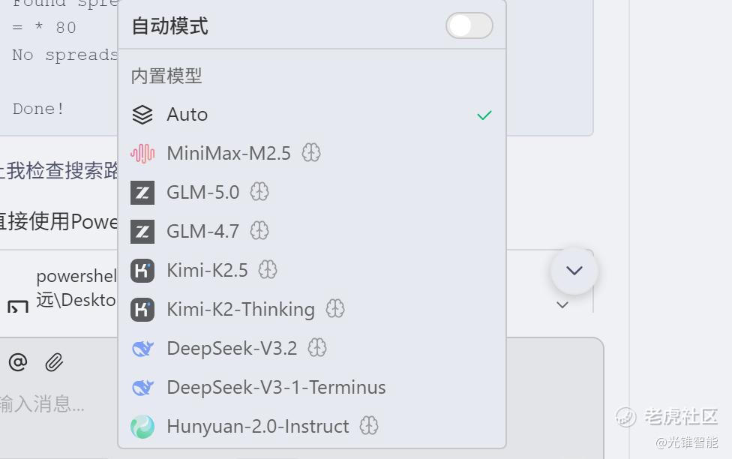Toggle the 自动模式 switch on

[x=469, y=26]
